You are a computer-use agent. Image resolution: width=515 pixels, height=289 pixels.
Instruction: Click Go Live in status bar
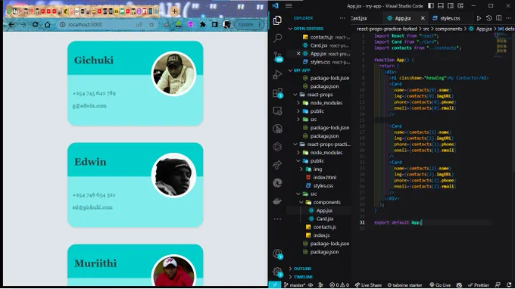[440, 284]
